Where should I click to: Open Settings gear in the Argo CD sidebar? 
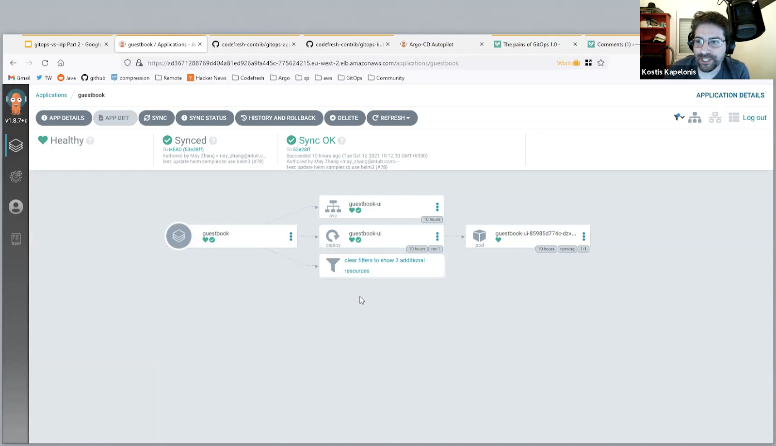pos(16,176)
